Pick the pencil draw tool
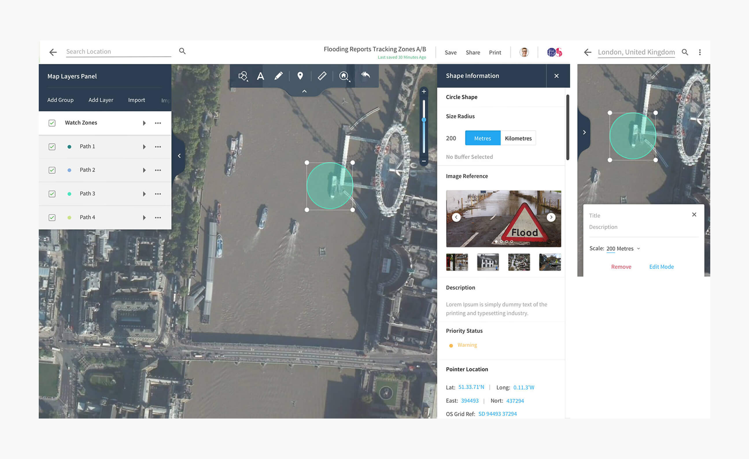The image size is (749, 459). coord(278,76)
